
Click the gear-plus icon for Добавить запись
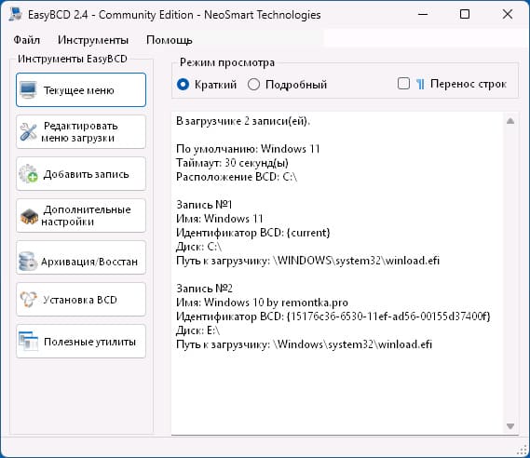(x=28, y=173)
